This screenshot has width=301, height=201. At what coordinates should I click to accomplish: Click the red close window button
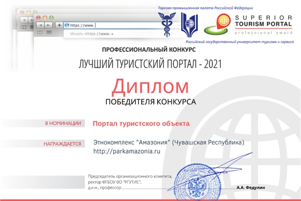tap(38, 18)
